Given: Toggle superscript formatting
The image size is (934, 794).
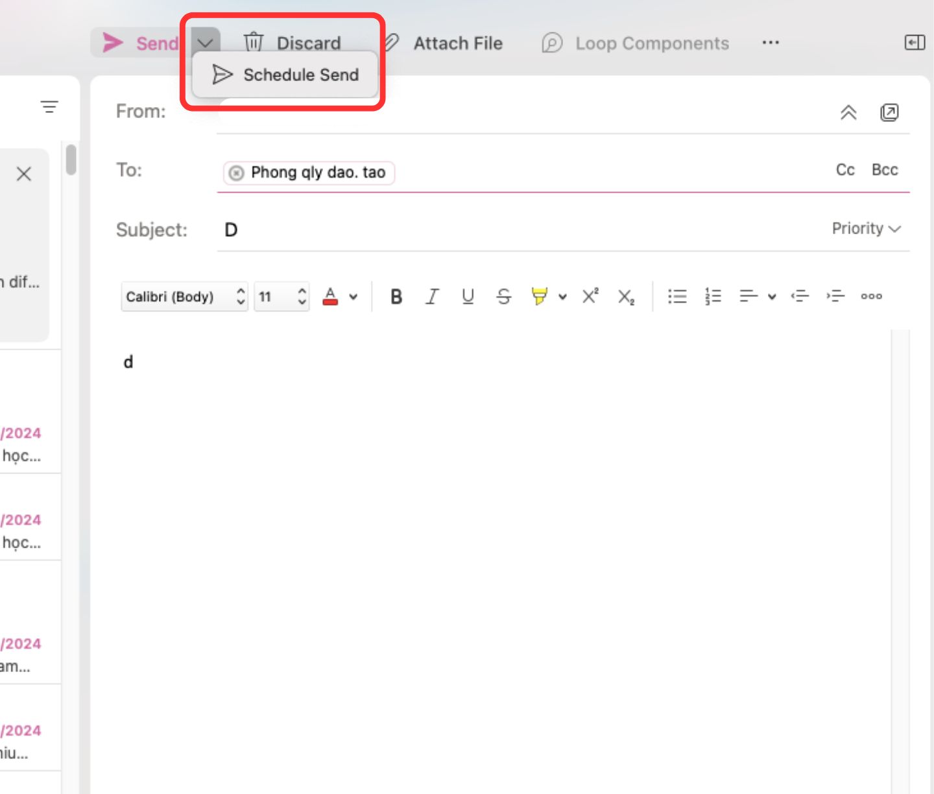Looking at the screenshot, I should (590, 296).
